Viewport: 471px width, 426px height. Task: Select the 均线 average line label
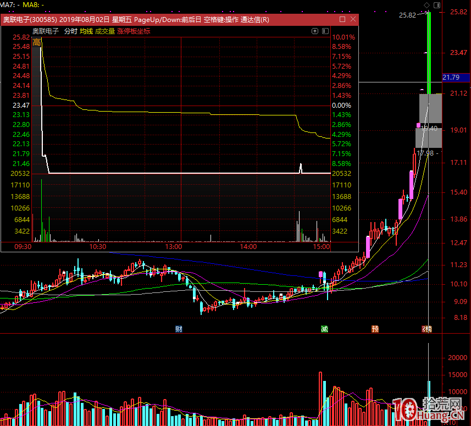[86, 31]
